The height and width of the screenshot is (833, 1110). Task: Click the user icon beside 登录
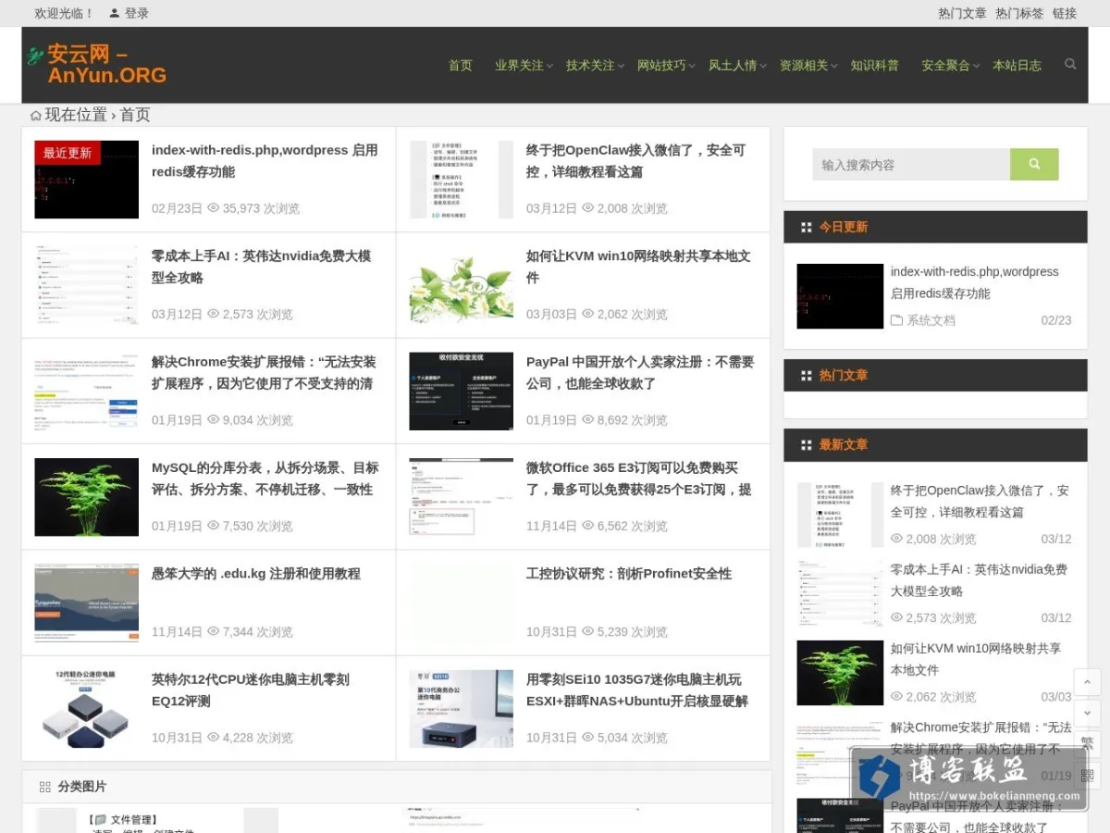114,13
